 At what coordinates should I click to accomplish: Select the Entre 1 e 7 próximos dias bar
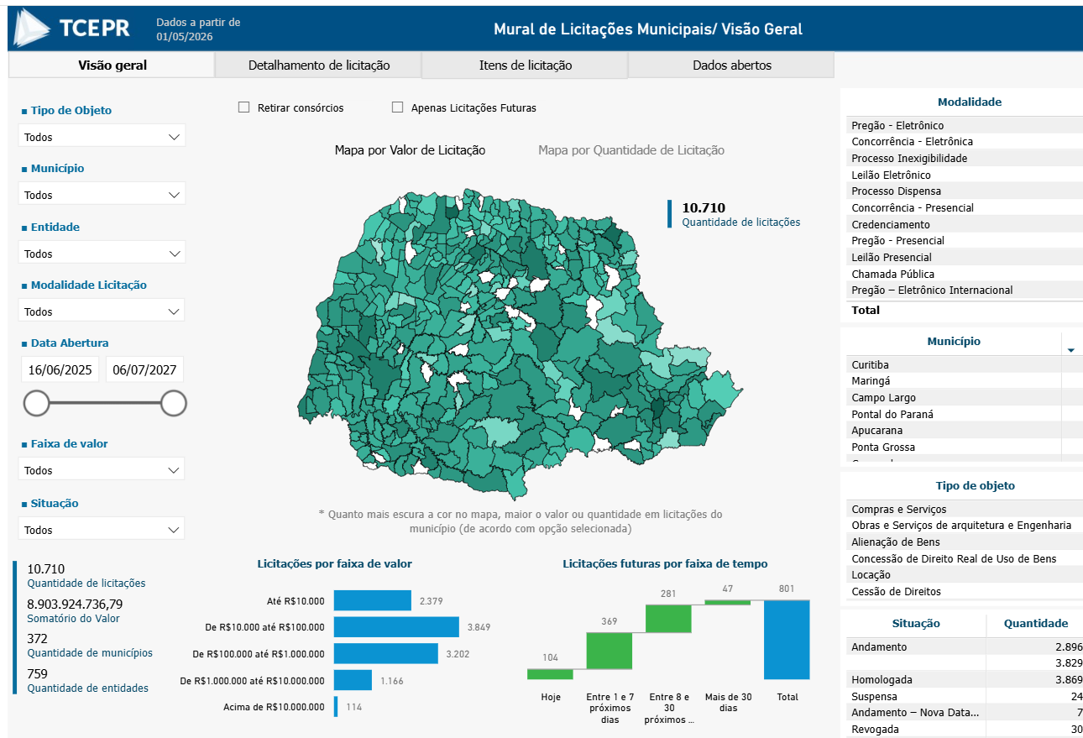pyautogui.click(x=610, y=651)
